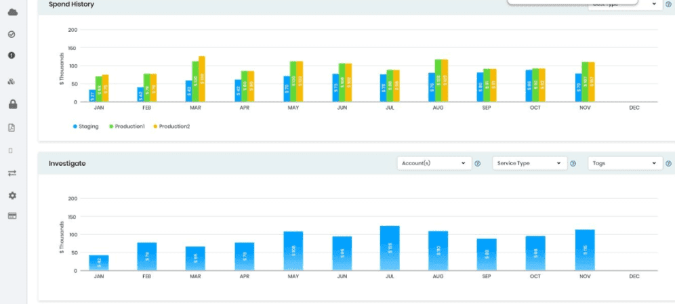Click help icon beside the Account(s) dropdown
This screenshot has width=675, height=304.
477,164
